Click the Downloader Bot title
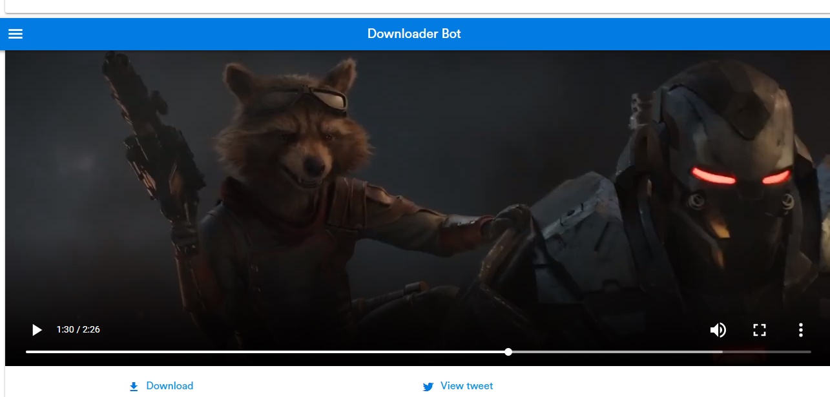The image size is (830, 397). pyautogui.click(x=414, y=34)
